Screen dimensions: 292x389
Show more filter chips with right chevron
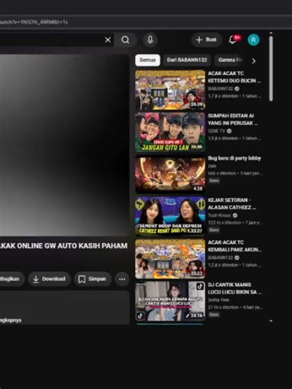254,61
